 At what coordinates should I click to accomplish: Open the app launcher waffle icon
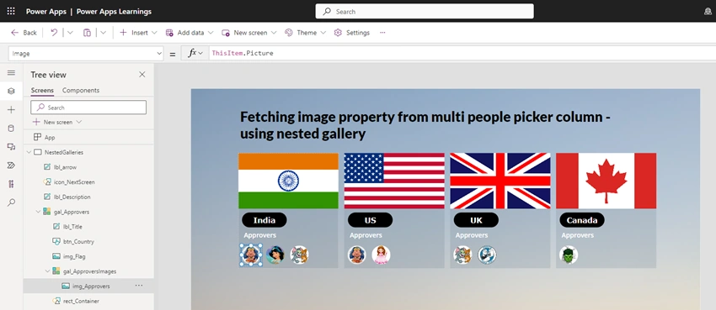point(11,12)
